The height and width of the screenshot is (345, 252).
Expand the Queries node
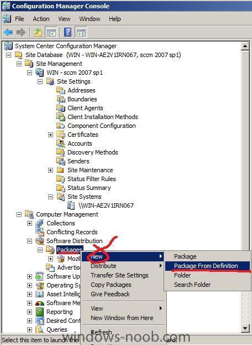click(x=30, y=329)
